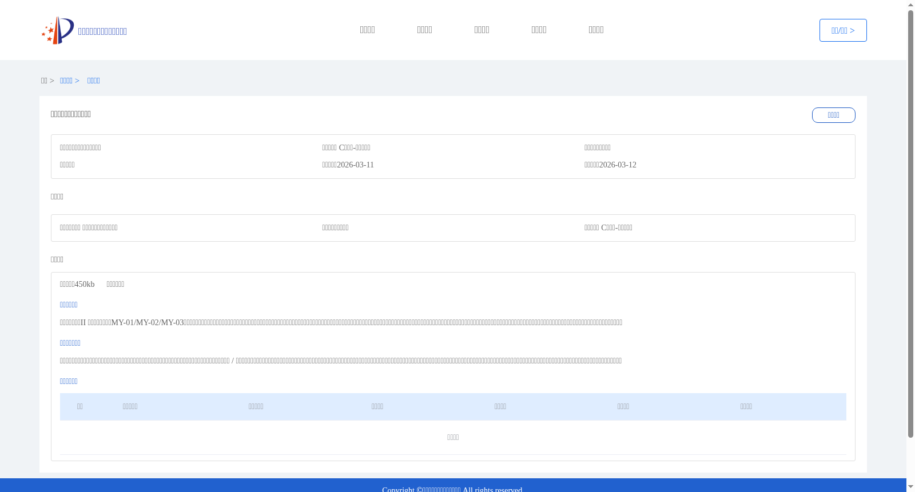The height and width of the screenshot is (492, 915).
Task: Select the date value 2026-03-11
Action: (355, 165)
